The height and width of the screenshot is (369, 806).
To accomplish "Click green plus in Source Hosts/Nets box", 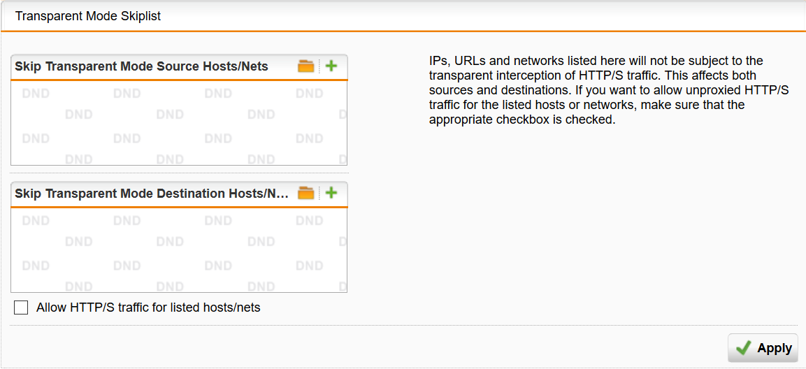I will click(331, 66).
